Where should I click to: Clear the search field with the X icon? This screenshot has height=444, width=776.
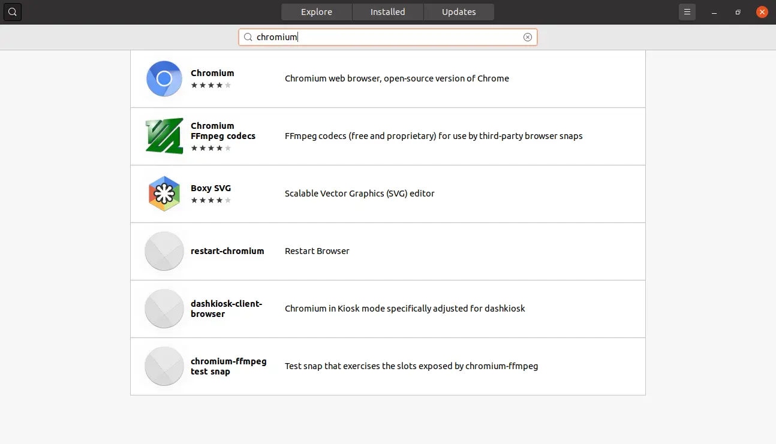[528, 37]
